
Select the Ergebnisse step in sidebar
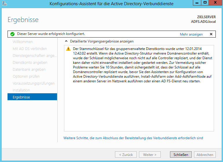[x=21, y=97]
